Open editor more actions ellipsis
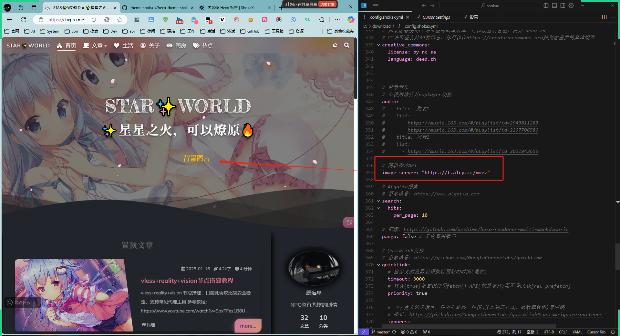The height and width of the screenshot is (336, 620). (613, 17)
